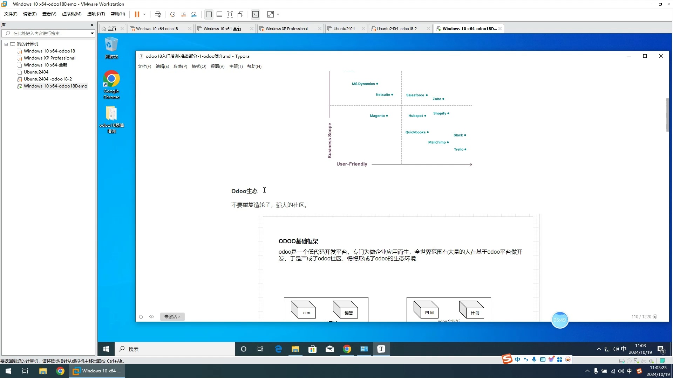Select Windows 10 x64-odoo18 in library tree
Viewport: 673px width, 378px height.
[49, 51]
